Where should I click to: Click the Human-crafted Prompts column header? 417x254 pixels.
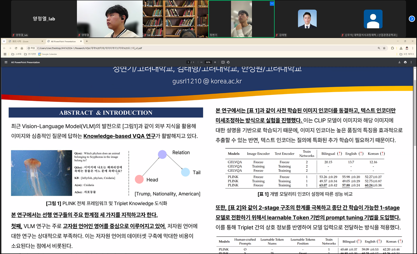(x=245, y=242)
